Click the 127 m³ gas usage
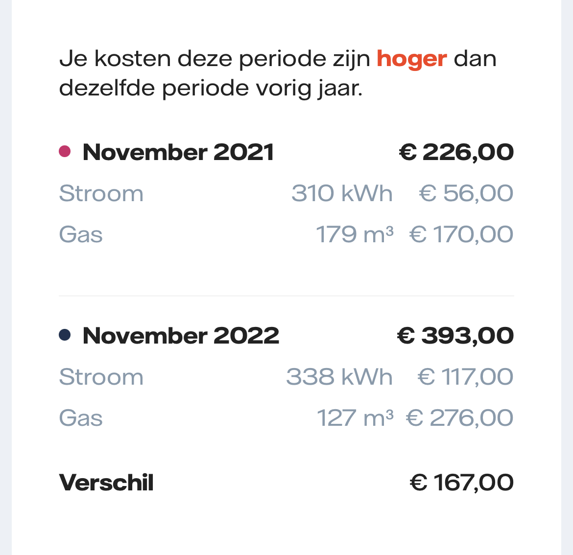The height and width of the screenshot is (555, 573). click(x=355, y=418)
